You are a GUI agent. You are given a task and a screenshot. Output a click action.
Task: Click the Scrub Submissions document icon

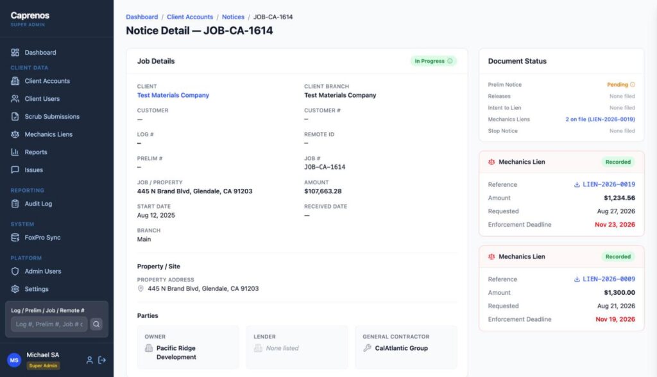point(15,117)
